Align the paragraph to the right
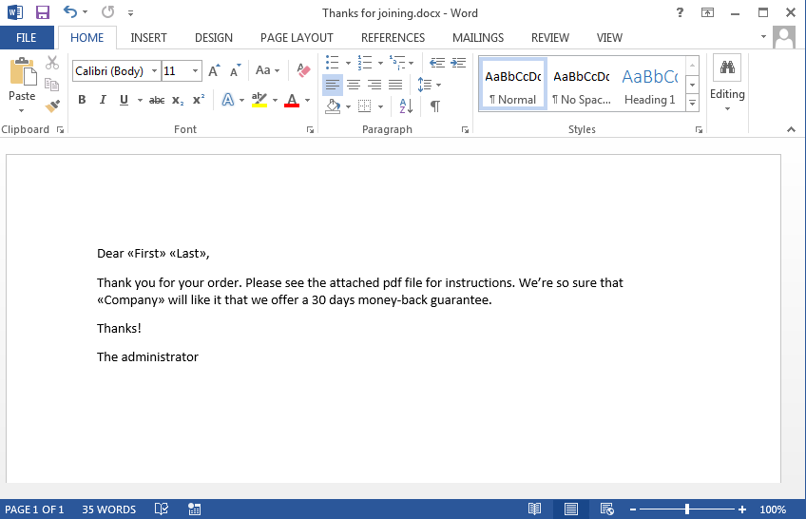Screen dimensions: 806x519 (x=374, y=85)
